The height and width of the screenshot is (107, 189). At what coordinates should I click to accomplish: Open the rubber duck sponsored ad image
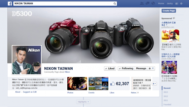coord(170,36)
